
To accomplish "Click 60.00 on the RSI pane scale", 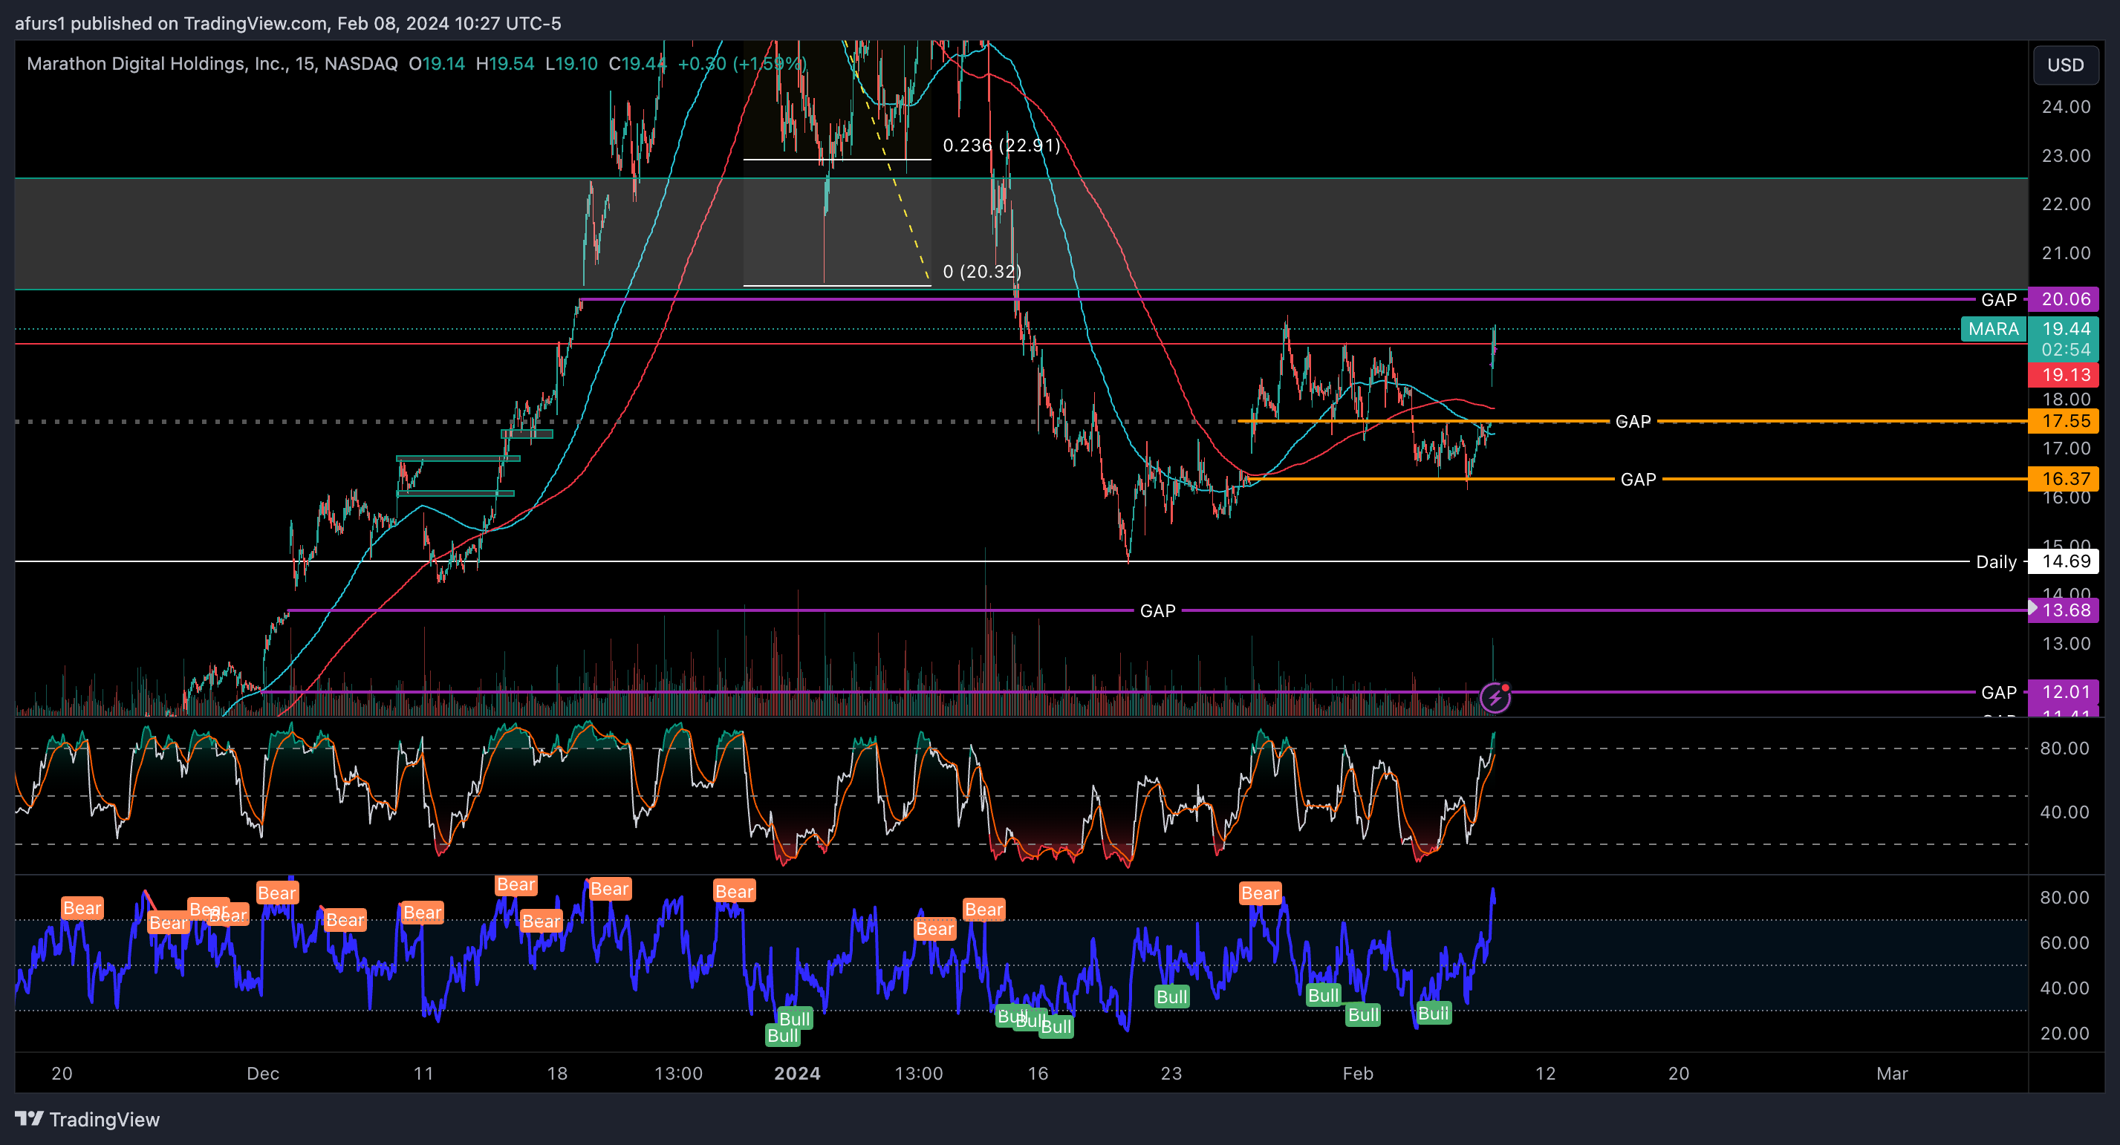I will [2064, 942].
